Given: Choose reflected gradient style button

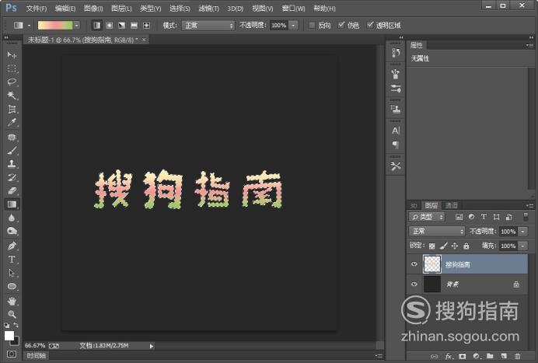Looking at the screenshot, I should coord(134,26).
